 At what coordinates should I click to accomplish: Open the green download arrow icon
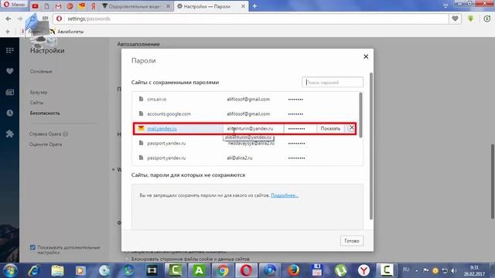point(471,19)
